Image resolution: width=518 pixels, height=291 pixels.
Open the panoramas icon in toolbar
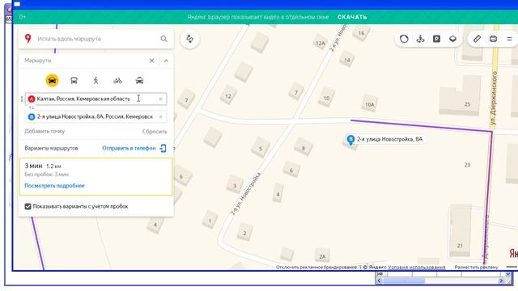click(420, 39)
